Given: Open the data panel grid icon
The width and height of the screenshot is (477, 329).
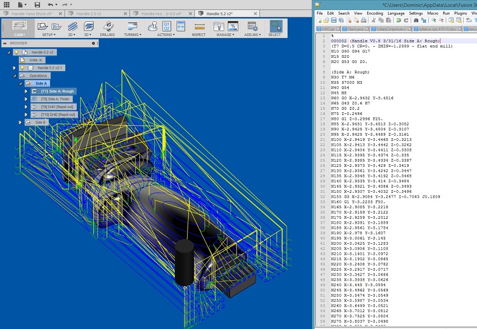Looking at the screenshot, I should coord(6,5).
